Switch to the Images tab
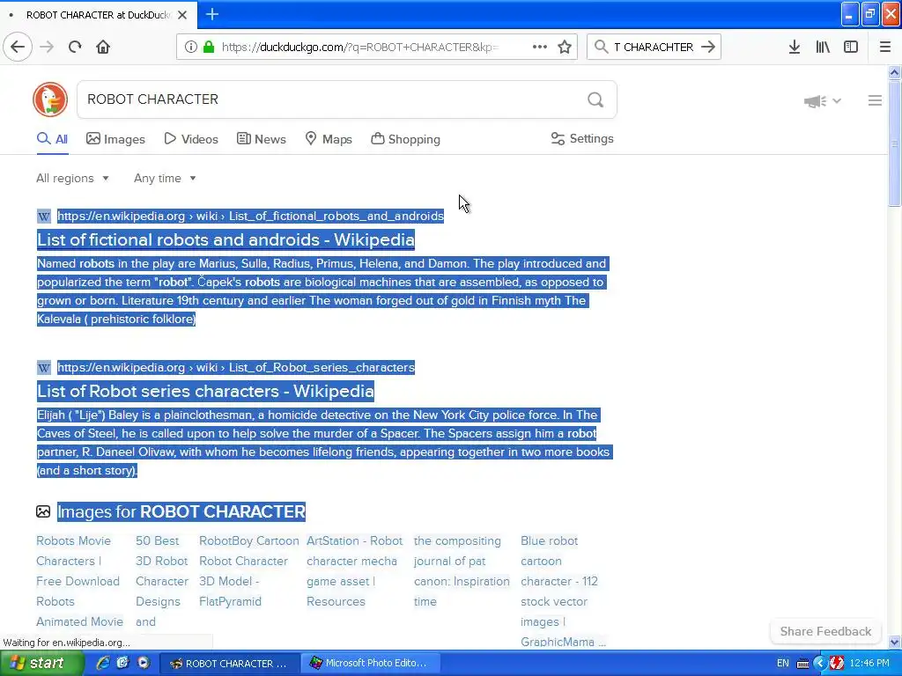902x676 pixels. (x=115, y=139)
